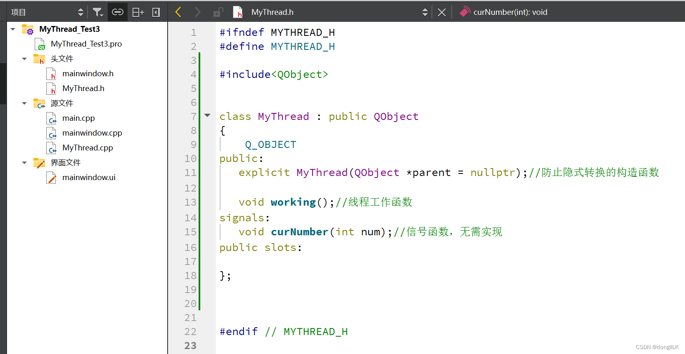
Task: Click the #define MYTHREAD_H line
Action: [277, 47]
